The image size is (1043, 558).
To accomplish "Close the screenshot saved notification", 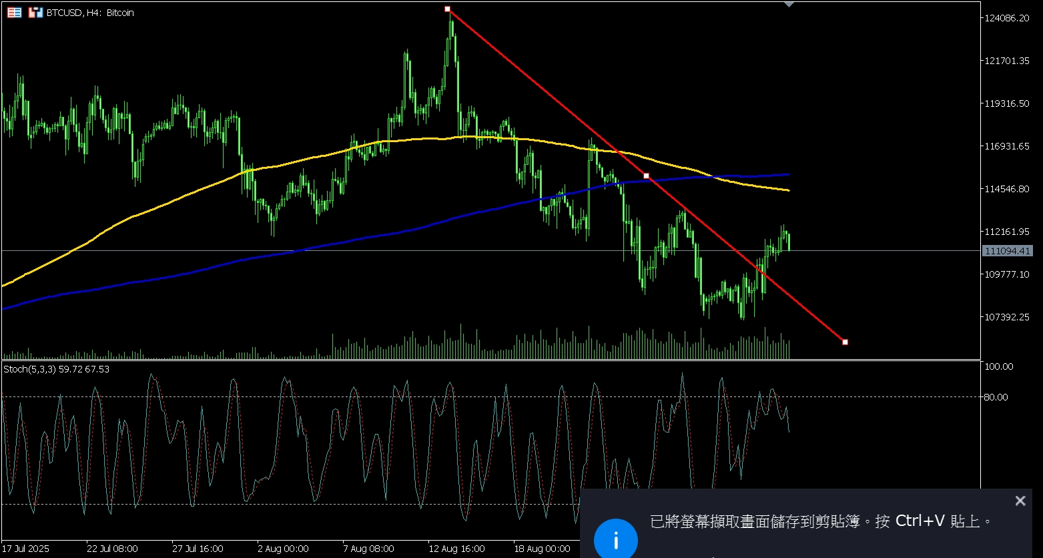I will (1020, 501).
